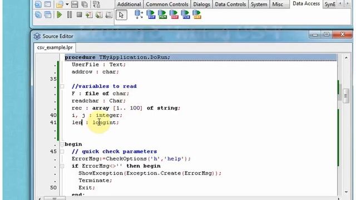Screen dimensions: 356x200
Task: Move palette tabs right with arrow
Action: (x=348, y=4)
